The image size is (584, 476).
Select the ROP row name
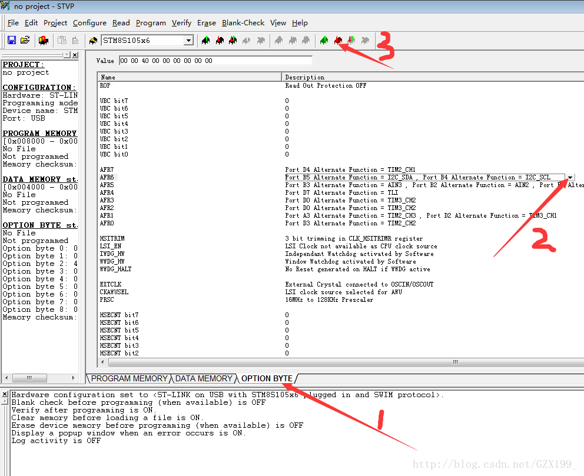coord(105,85)
